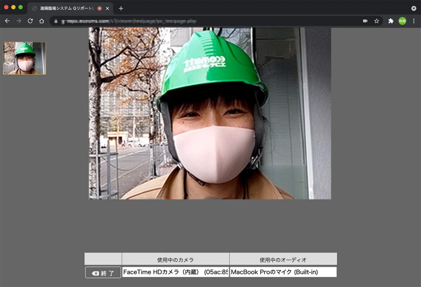Close the 遠隔臨場システム tab
Viewport: 421px width, 287px height.
click(107, 8)
